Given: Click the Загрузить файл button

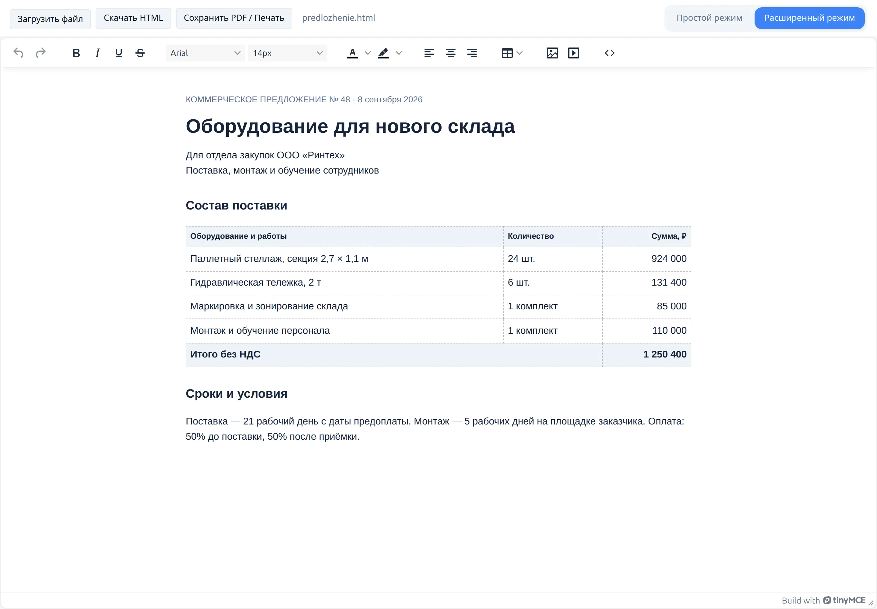Looking at the screenshot, I should [50, 19].
